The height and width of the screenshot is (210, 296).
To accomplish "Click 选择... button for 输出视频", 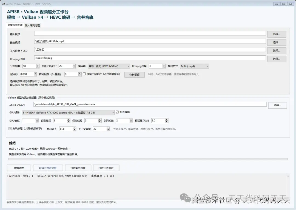I will (x=277, y=42).
